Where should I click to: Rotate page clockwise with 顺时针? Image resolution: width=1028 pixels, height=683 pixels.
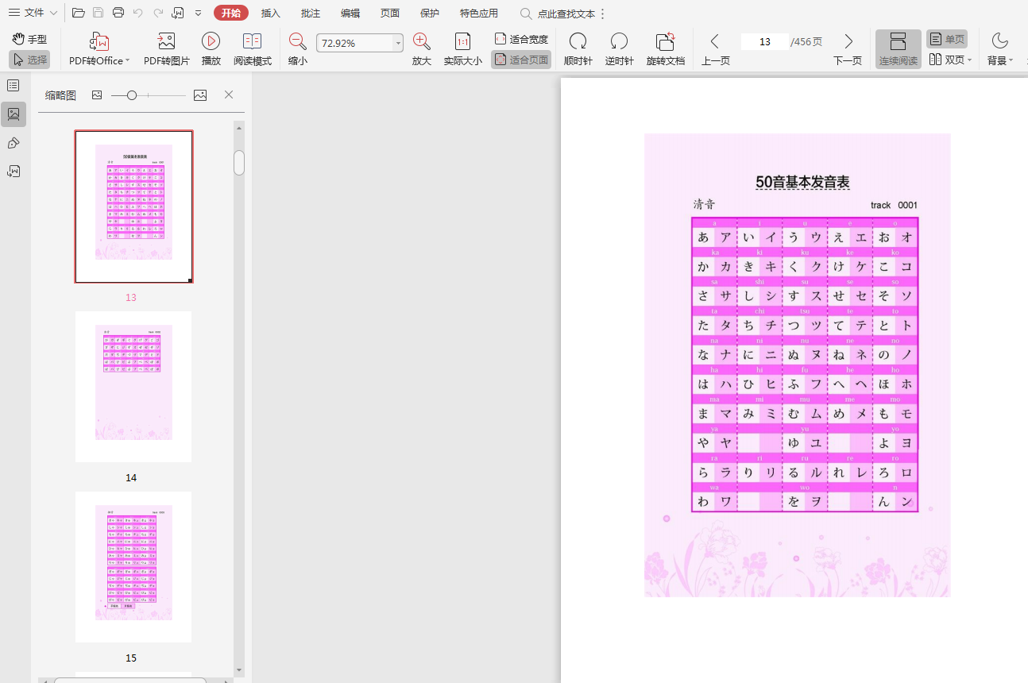[x=578, y=42]
